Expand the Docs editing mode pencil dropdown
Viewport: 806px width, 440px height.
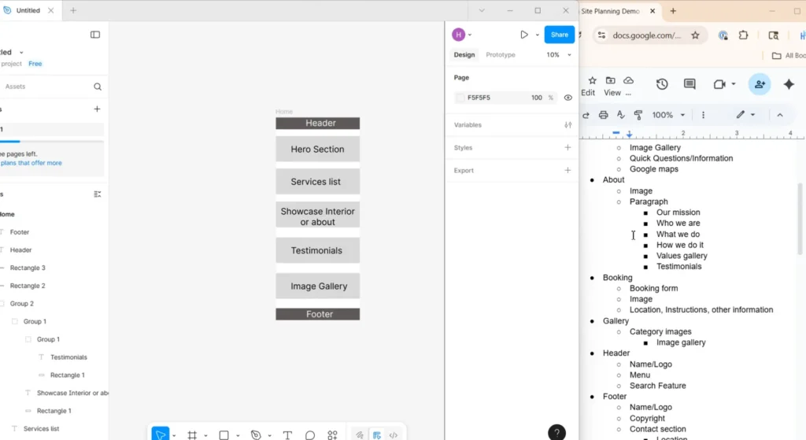click(x=745, y=115)
